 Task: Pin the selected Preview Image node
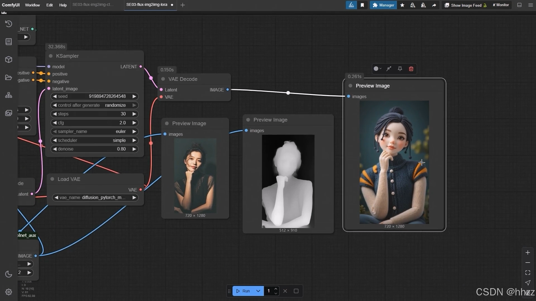[400, 69]
